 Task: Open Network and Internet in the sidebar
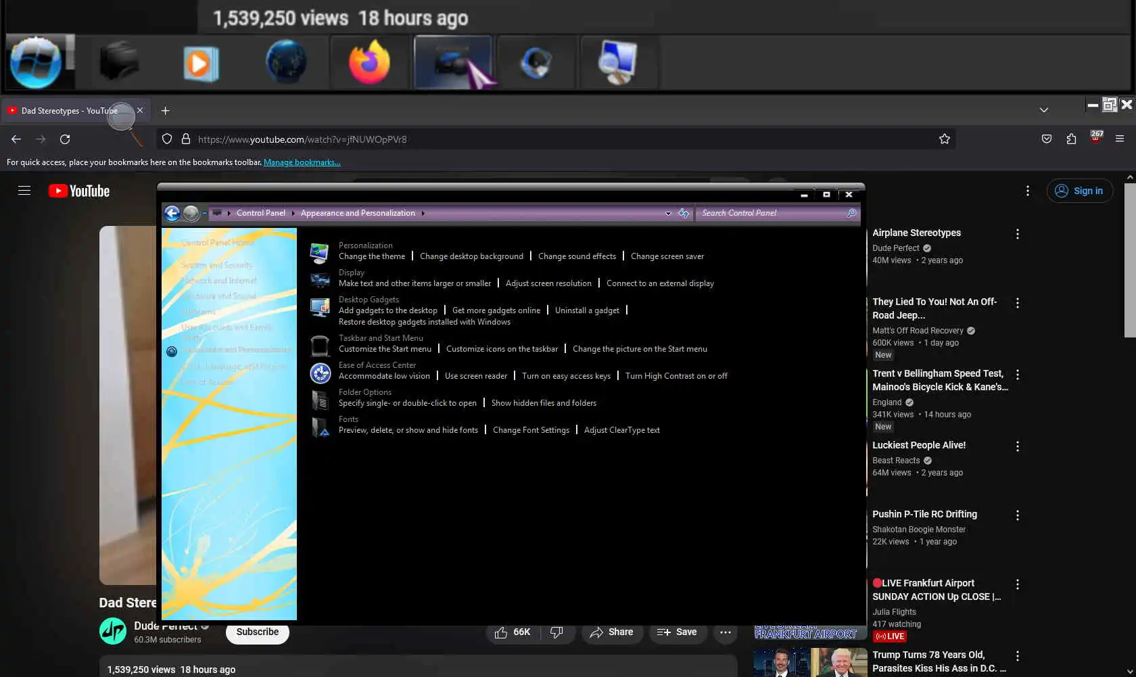[x=218, y=281]
